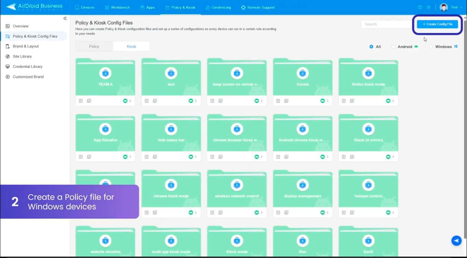This screenshot has height=258, width=467.
Task: Open the Devices menu
Action: (84, 7)
